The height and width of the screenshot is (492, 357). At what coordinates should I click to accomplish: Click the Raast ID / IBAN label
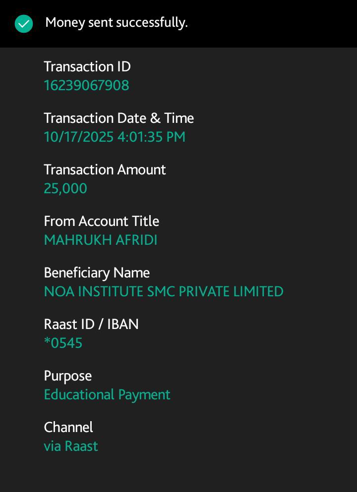pos(91,325)
